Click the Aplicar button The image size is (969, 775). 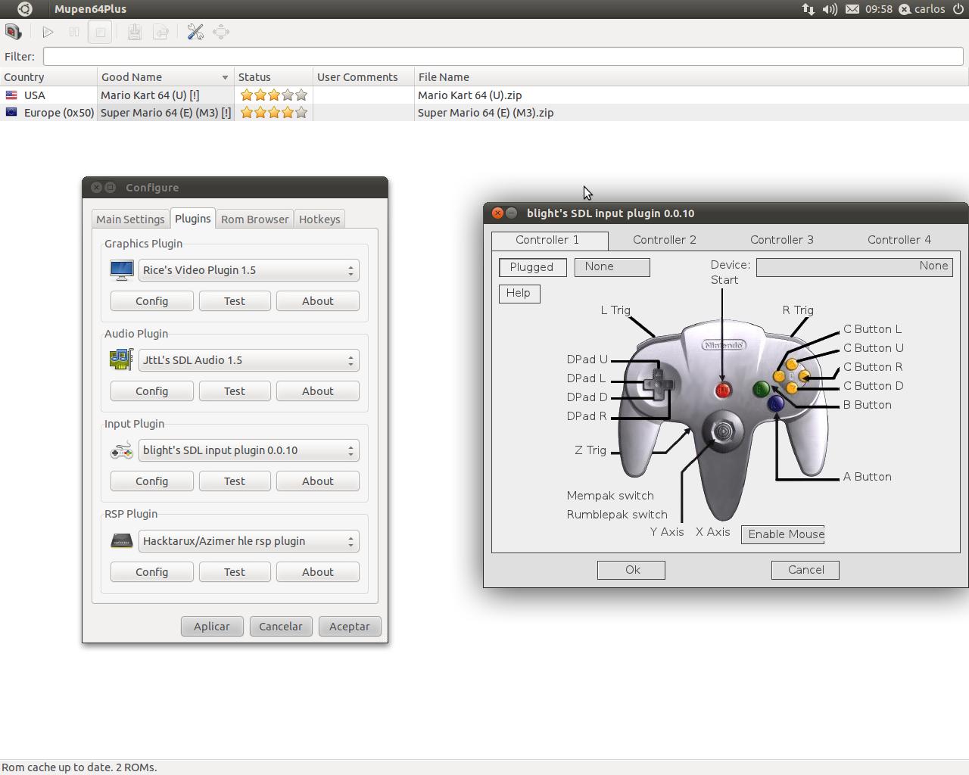point(212,627)
